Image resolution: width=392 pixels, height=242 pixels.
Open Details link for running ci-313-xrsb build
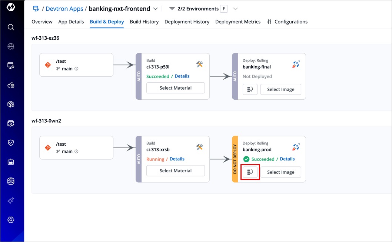tap(177, 159)
